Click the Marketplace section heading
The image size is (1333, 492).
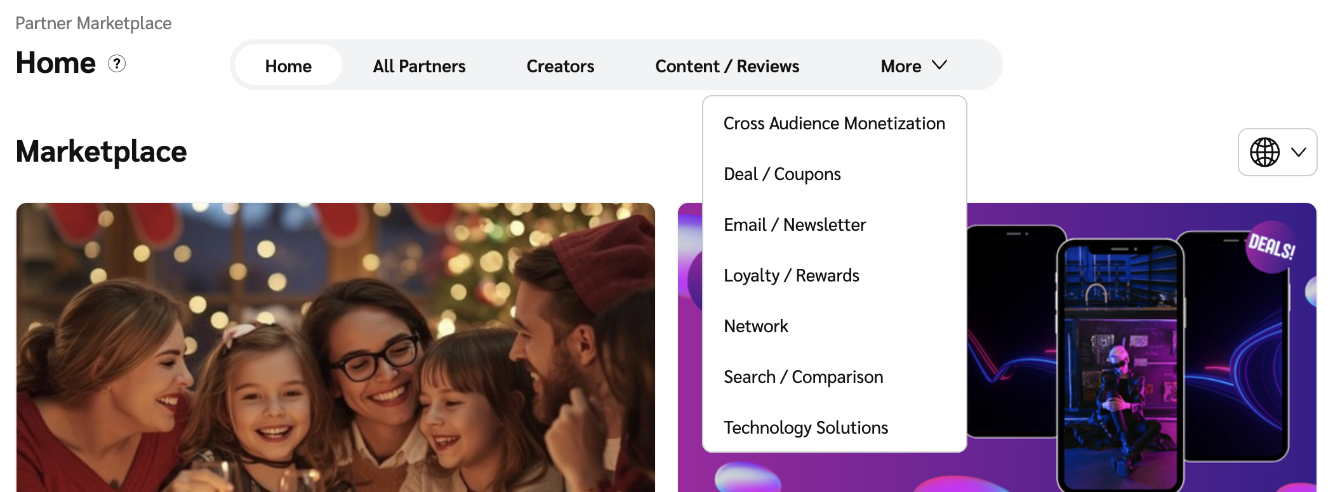102,152
